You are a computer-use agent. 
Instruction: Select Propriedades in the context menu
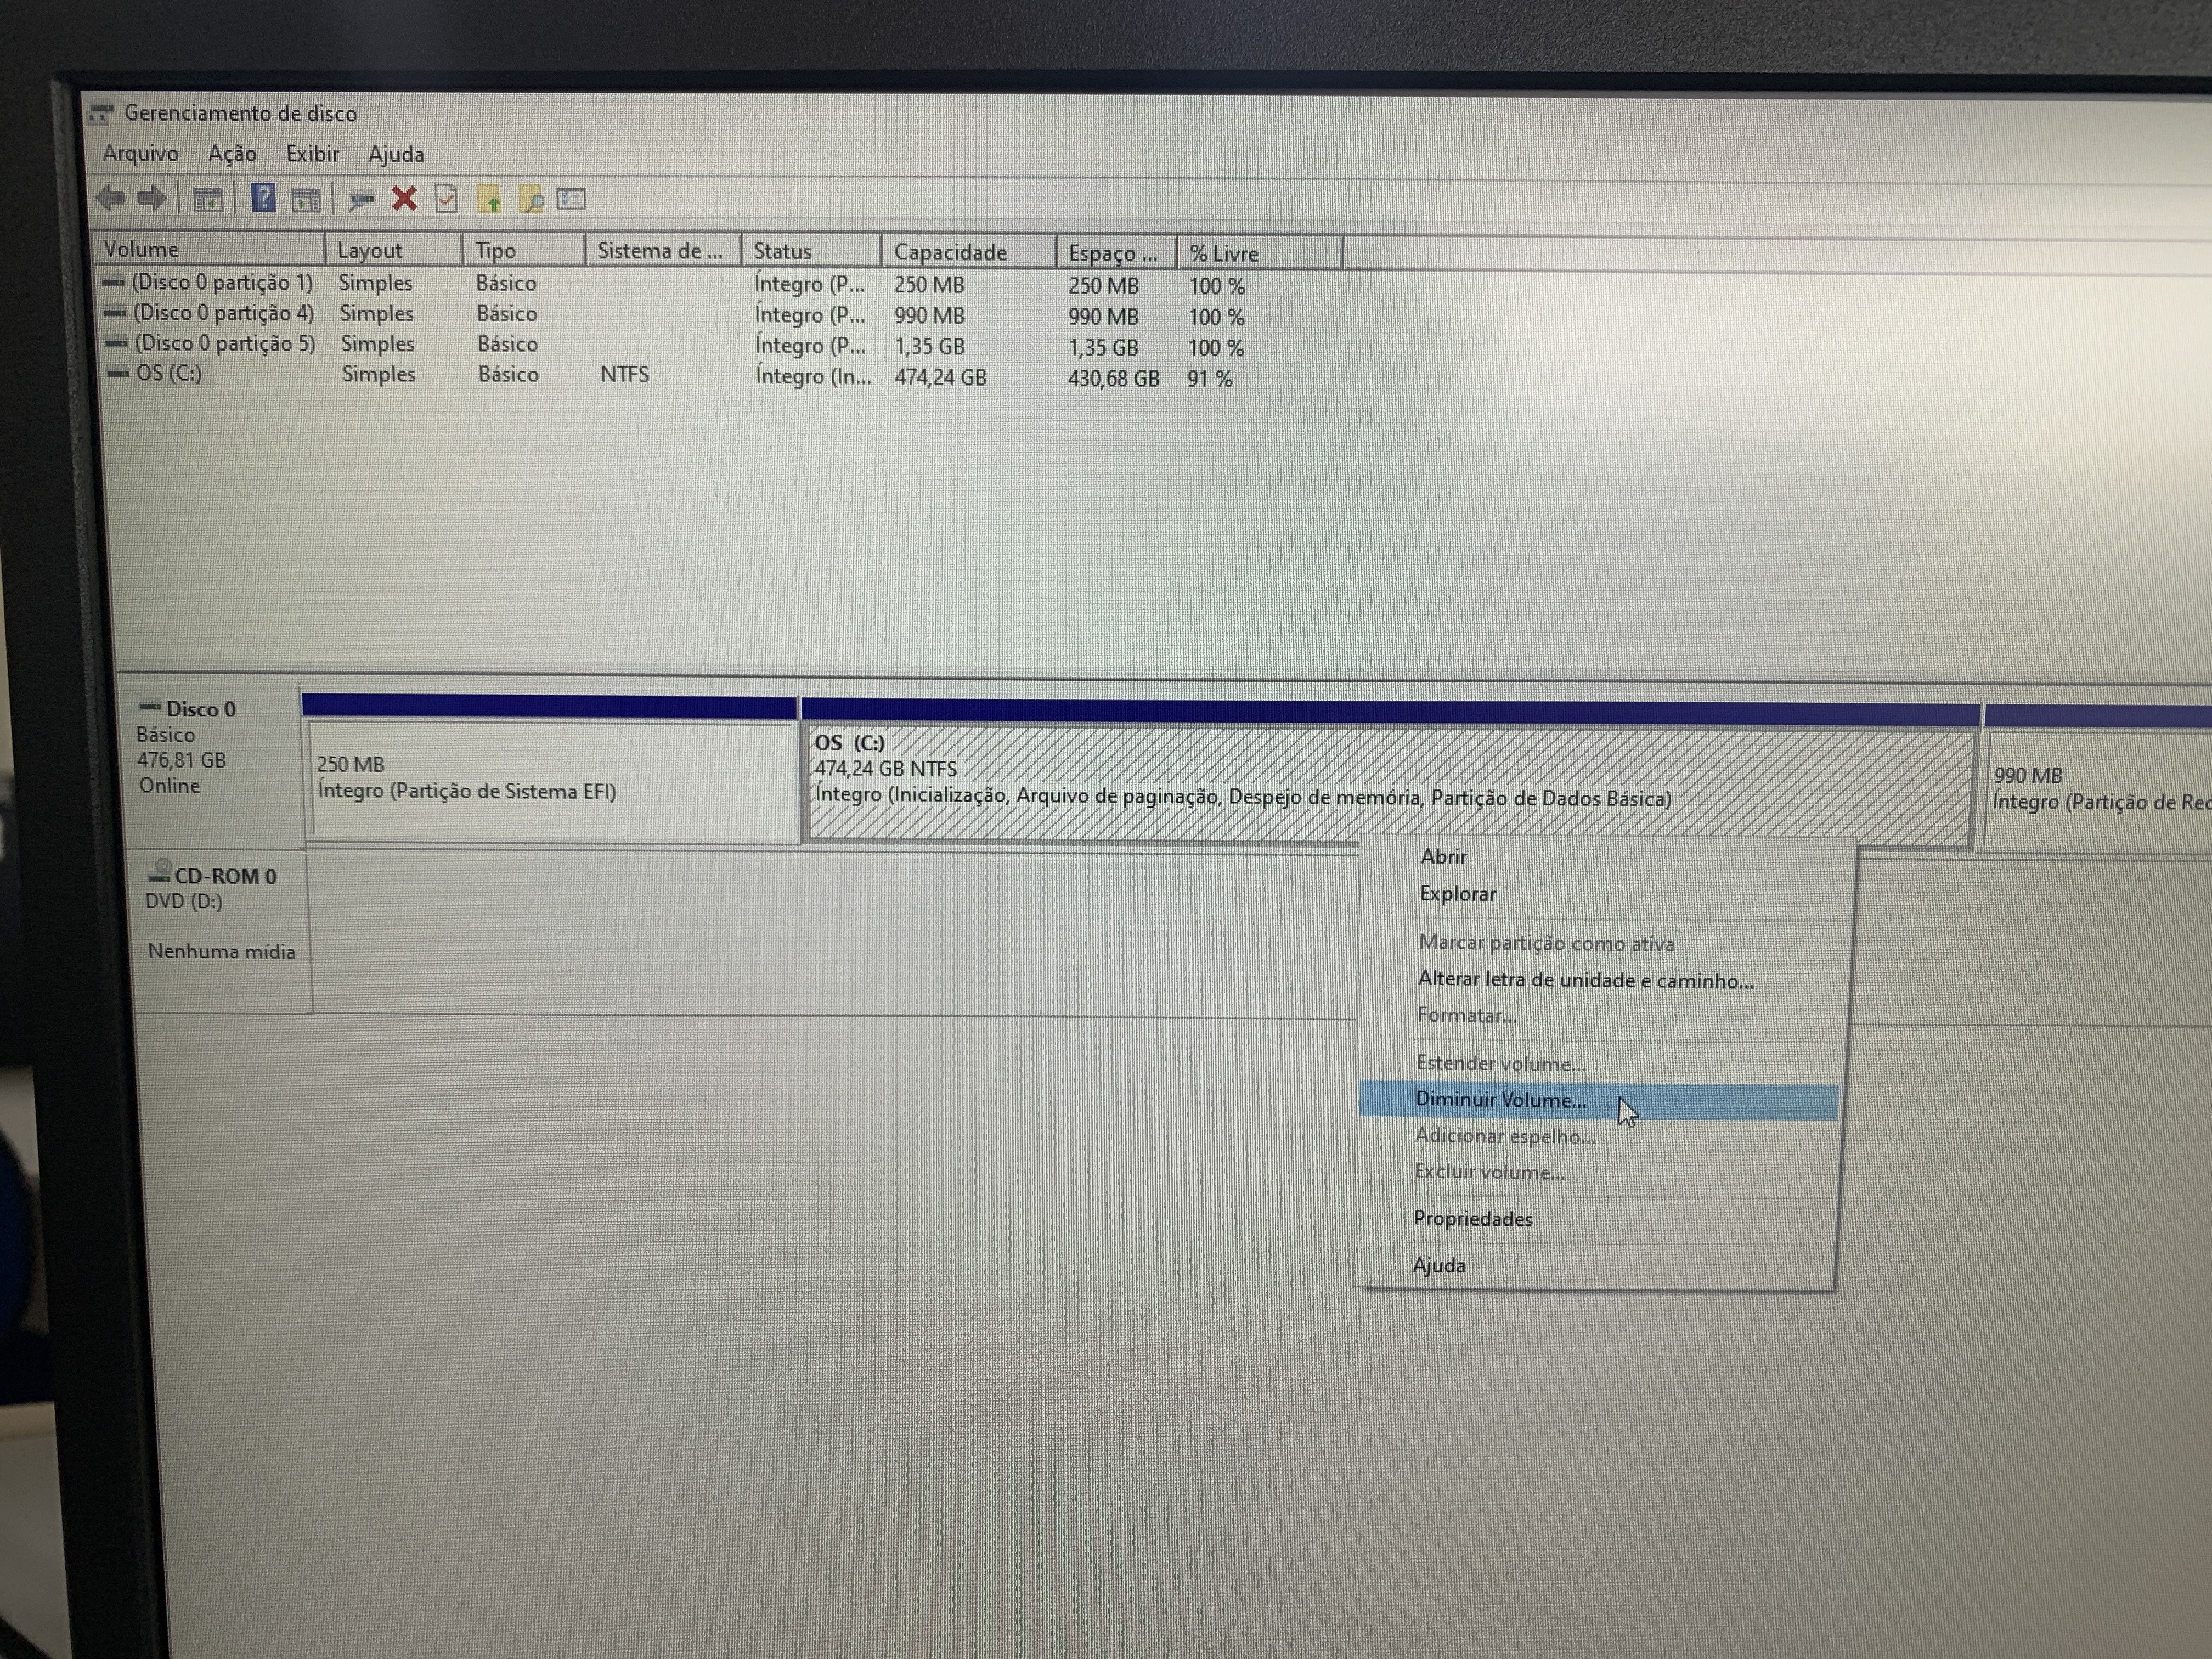(1472, 1219)
